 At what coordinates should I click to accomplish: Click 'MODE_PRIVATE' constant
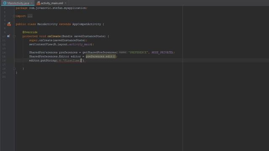tap(161, 52)
